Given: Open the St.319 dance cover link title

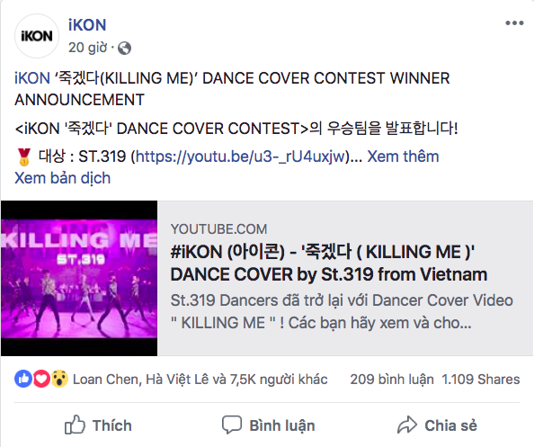Looking at the screenshot, I should pyautogui.click(x=329, y=263).
